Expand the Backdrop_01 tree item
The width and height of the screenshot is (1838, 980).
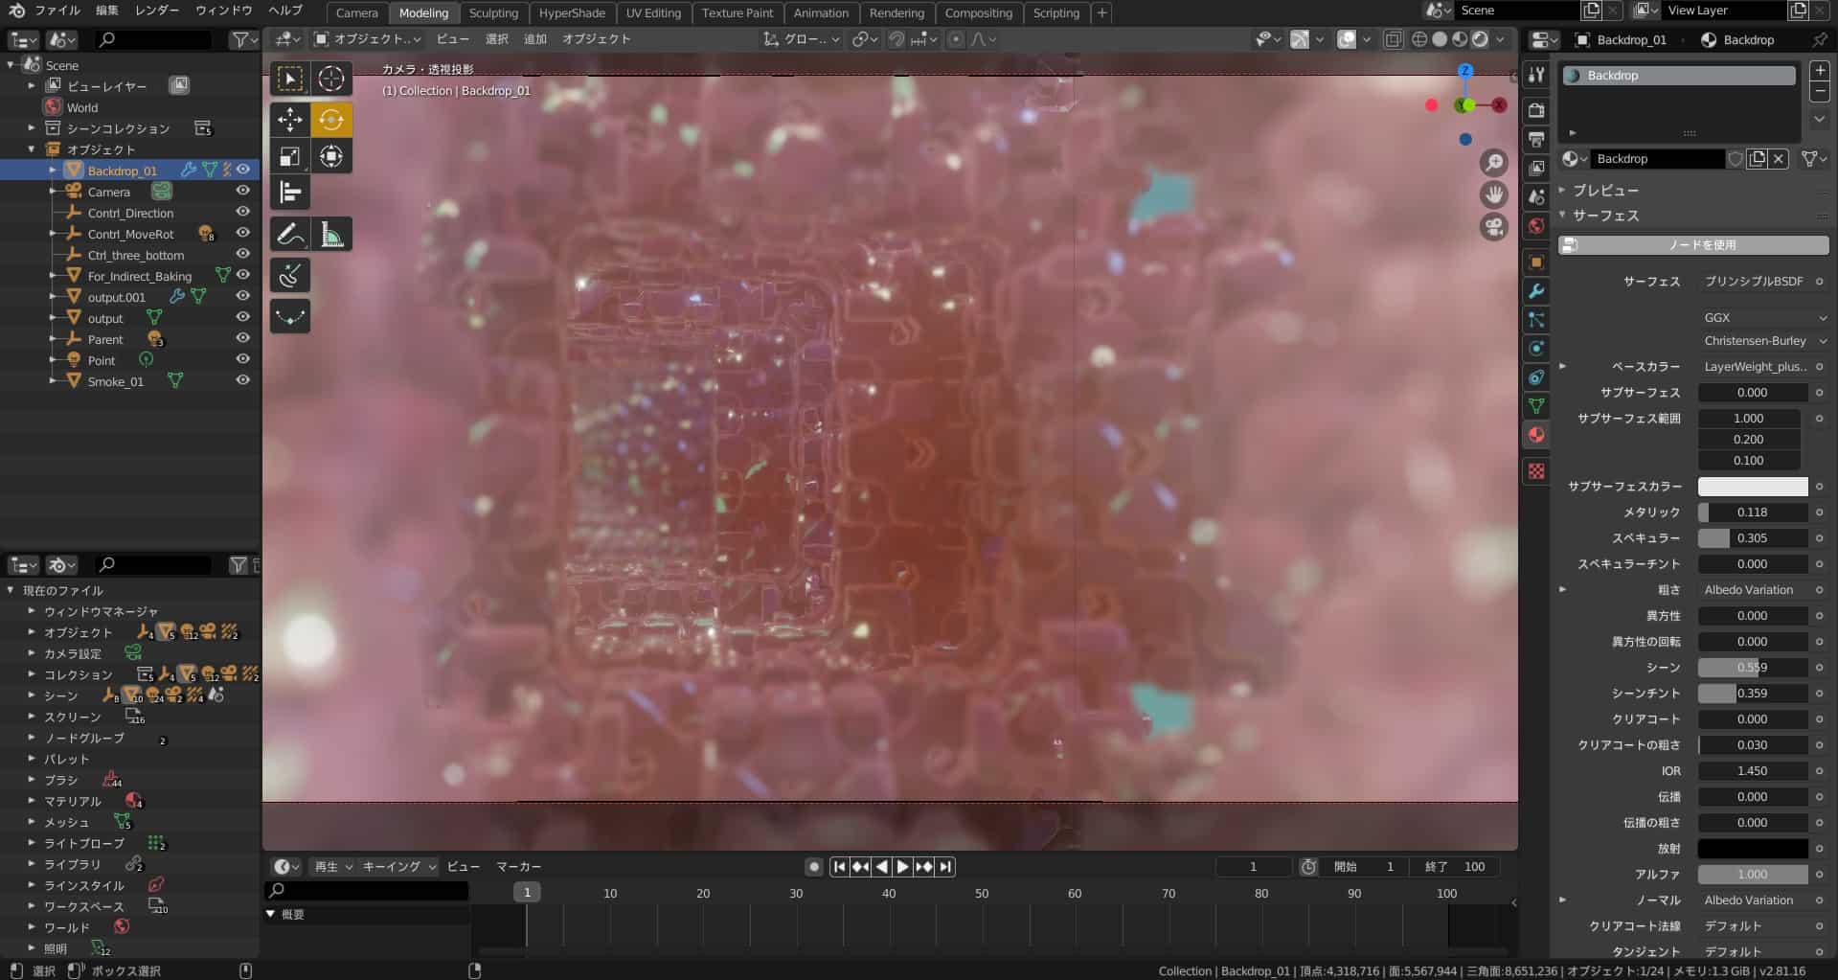53,170
